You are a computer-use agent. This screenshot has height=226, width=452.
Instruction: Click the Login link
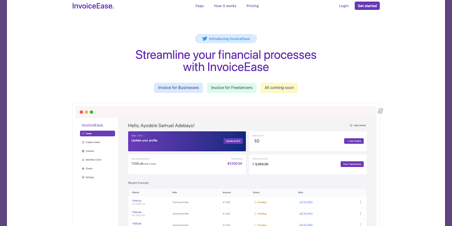coord(343,6)
